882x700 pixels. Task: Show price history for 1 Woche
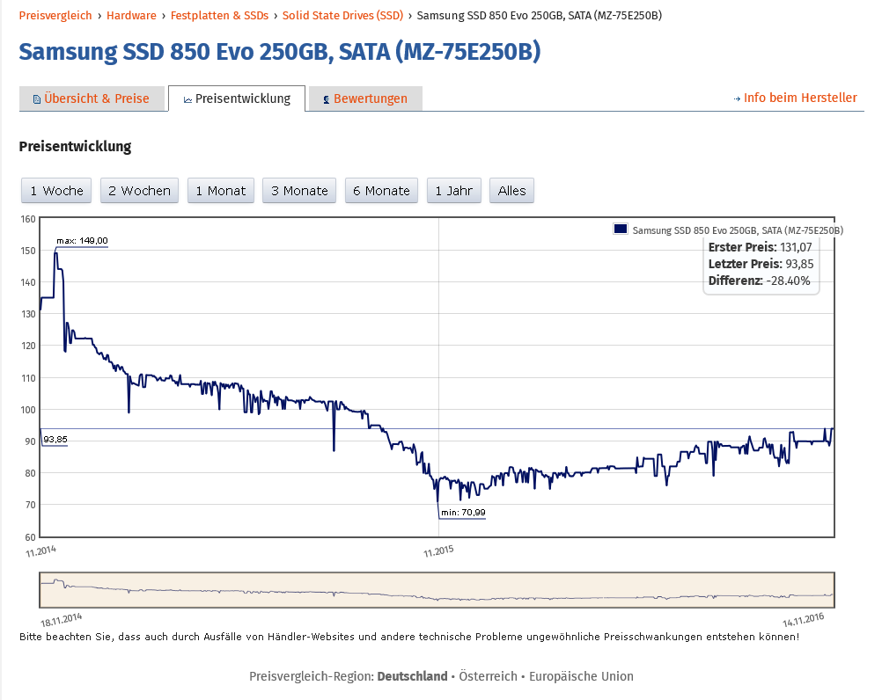click(x=56, y=191)
